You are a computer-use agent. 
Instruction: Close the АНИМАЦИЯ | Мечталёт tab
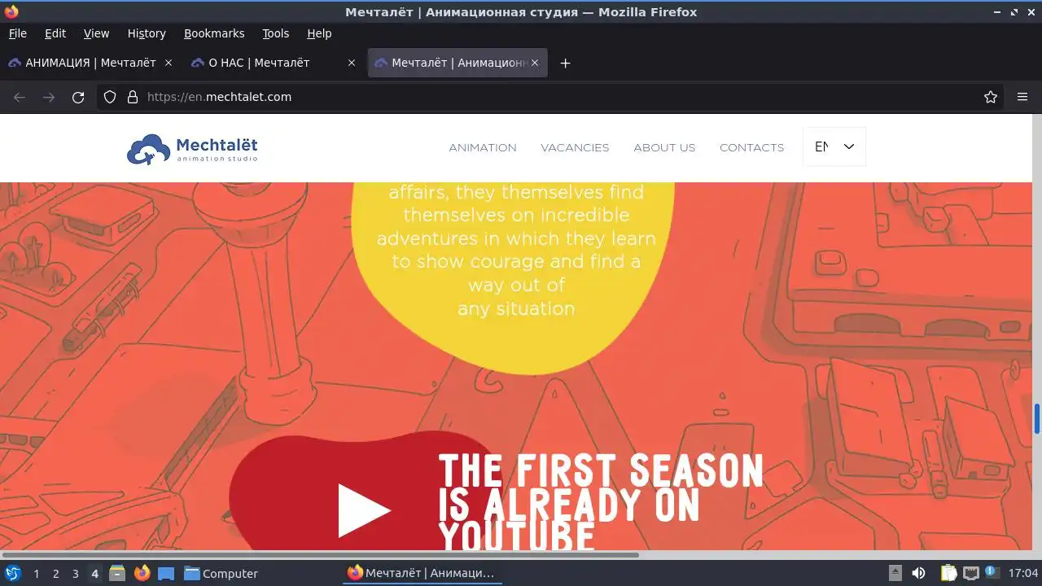169,63
